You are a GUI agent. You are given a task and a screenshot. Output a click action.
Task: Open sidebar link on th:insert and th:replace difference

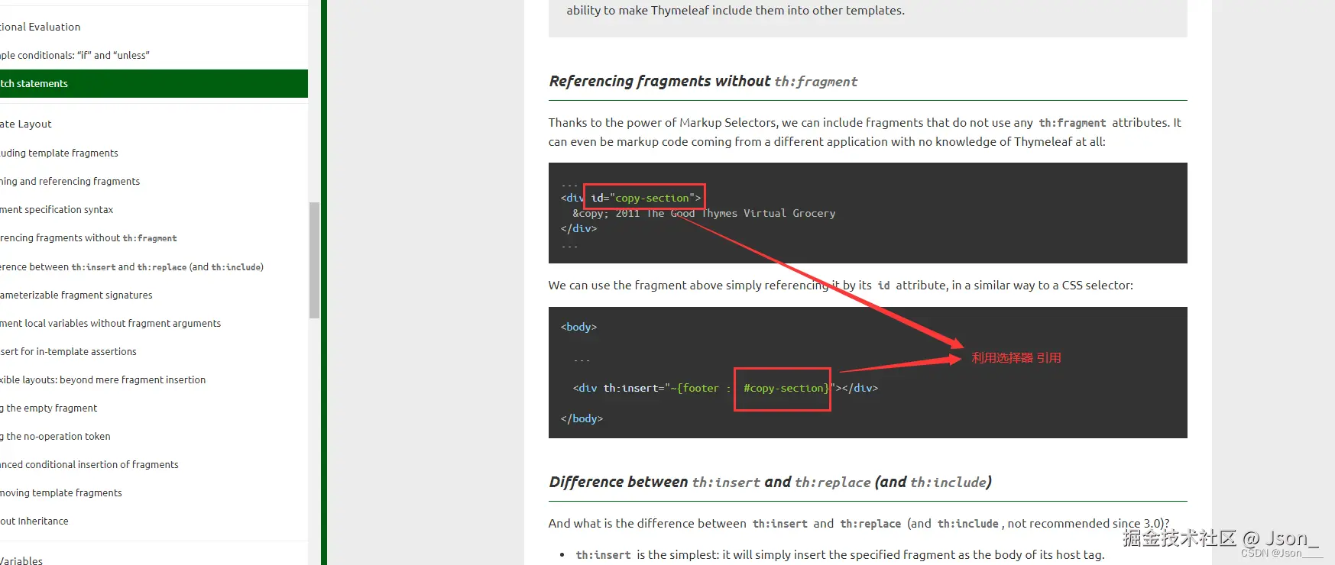131,266
